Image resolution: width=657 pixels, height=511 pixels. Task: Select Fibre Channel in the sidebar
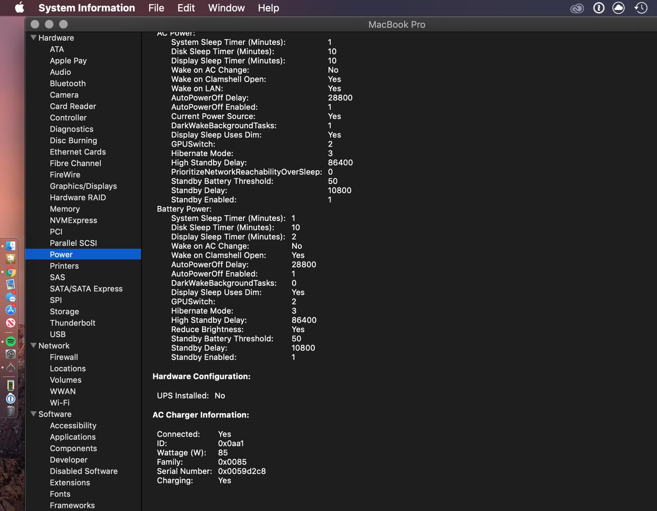75,163
